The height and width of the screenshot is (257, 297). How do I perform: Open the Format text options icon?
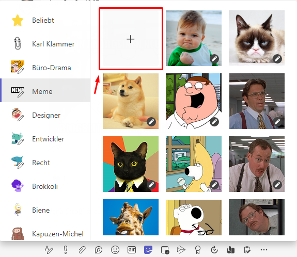point(49,250)
